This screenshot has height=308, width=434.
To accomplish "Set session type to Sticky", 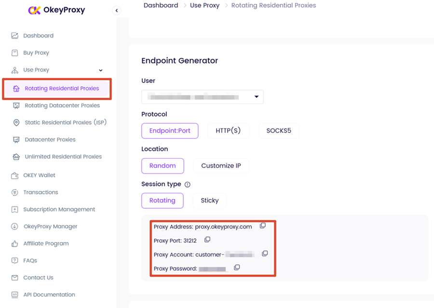I will [210, 201].
